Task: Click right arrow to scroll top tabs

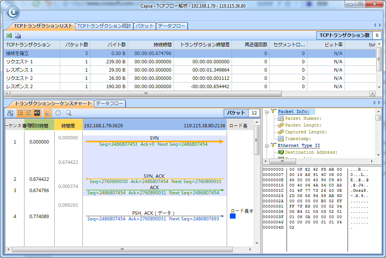Action: (380, 25)
